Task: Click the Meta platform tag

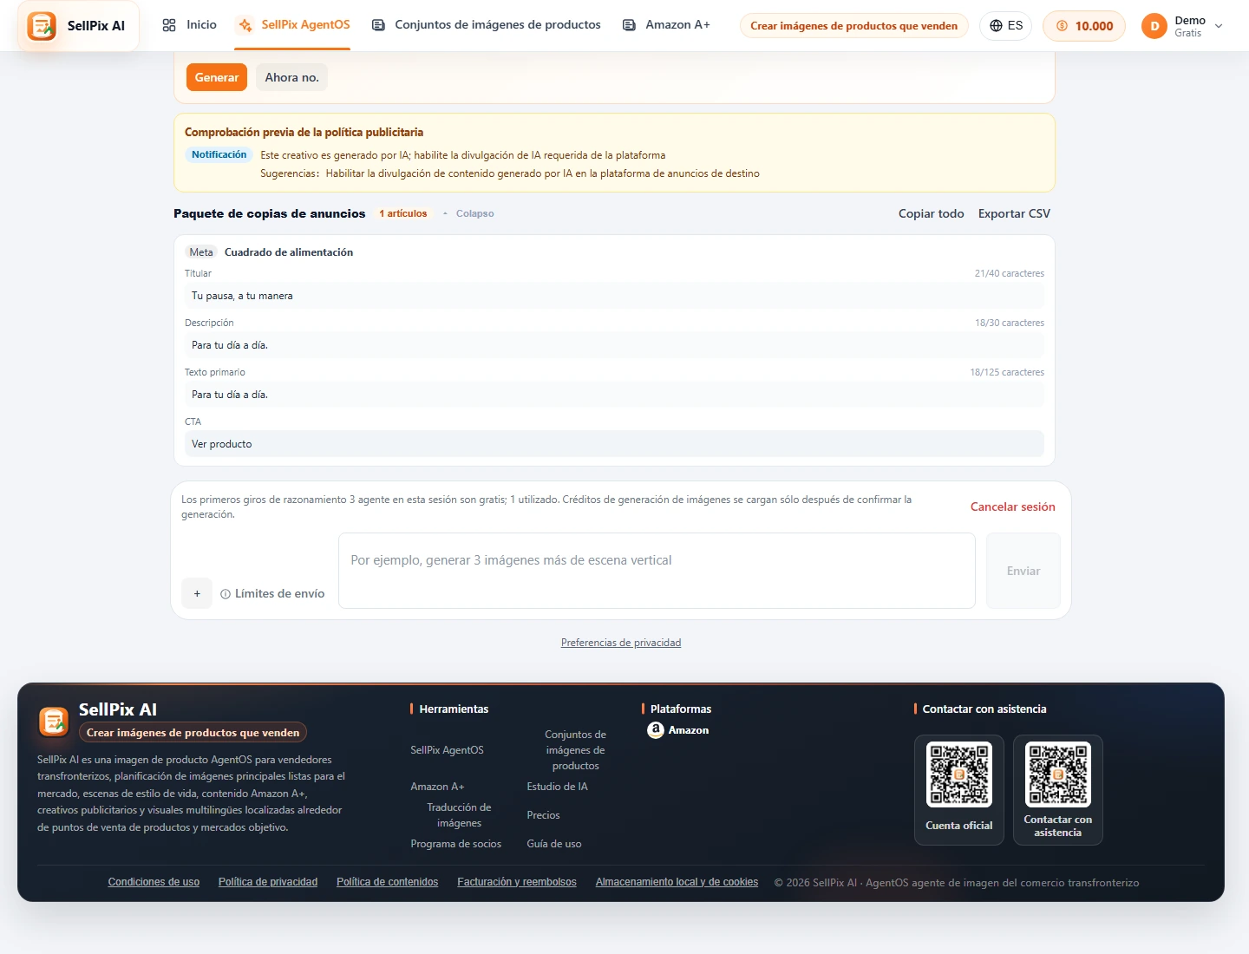Action: click(x=201, y=252)
